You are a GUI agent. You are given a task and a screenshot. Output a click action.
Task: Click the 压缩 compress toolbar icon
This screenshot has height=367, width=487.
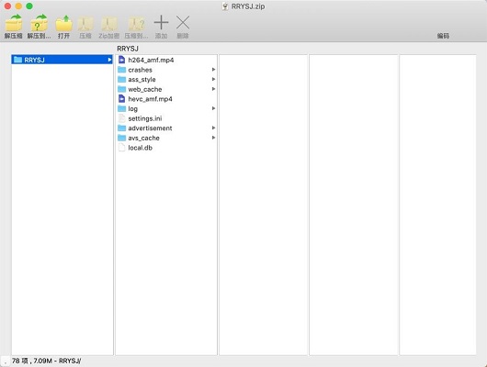click(85, 24)
